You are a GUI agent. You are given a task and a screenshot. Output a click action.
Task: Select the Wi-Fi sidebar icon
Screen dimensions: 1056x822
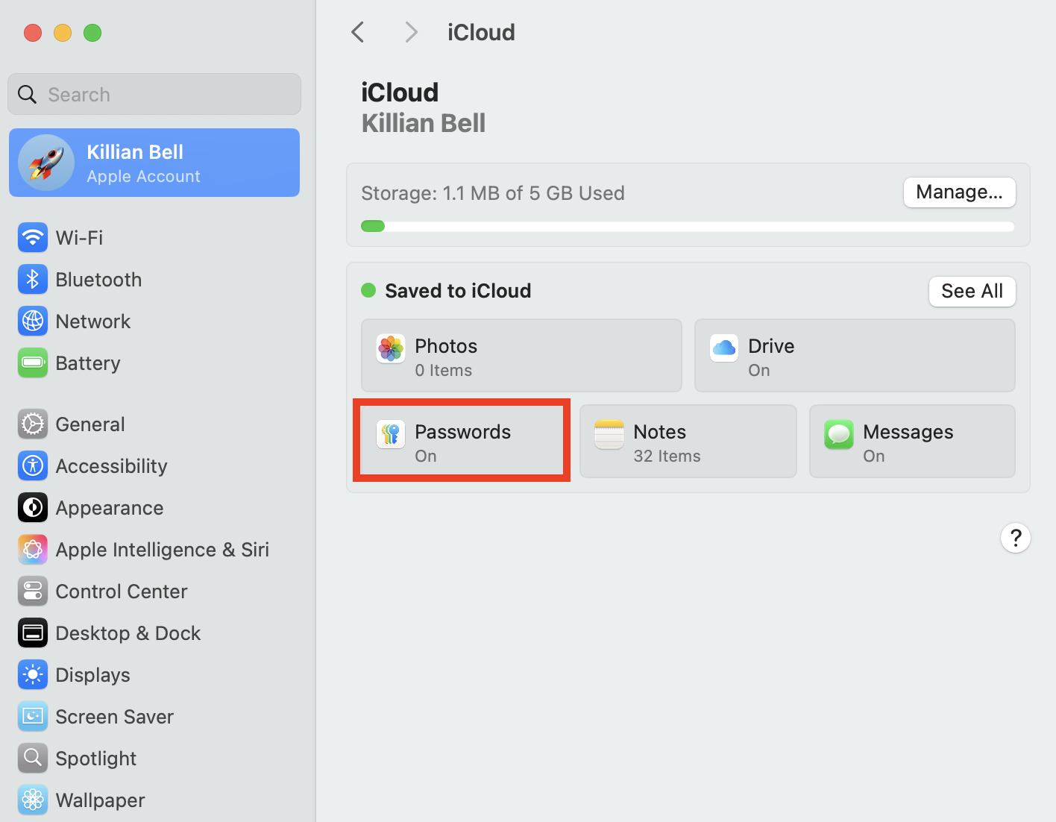[x=32, y=237]
